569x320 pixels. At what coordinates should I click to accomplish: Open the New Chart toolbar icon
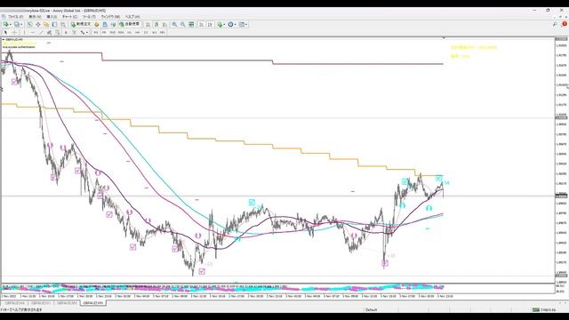pyautogui.click(x=6, y=24)
